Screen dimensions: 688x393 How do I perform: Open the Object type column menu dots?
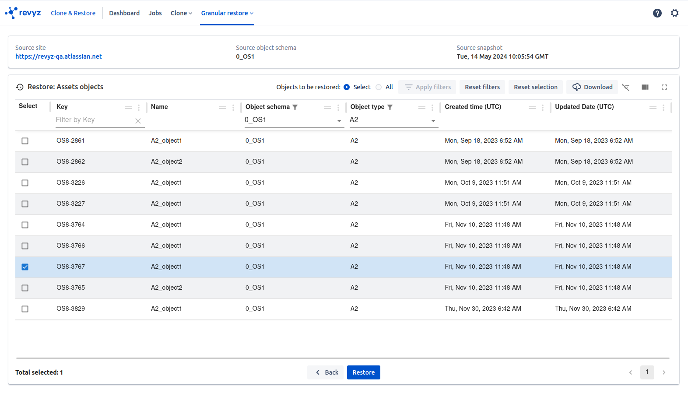432,108
